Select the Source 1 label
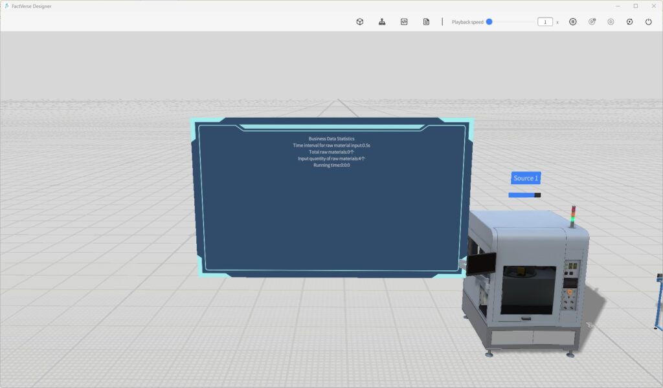Viewport: 663px width, 388px height. pos(526,178)
